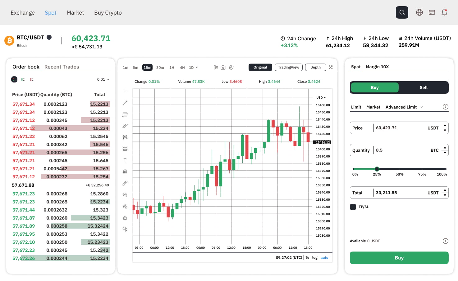
Task: Select the crosshair cursor tool on the chart
Action: pos(125,91)
